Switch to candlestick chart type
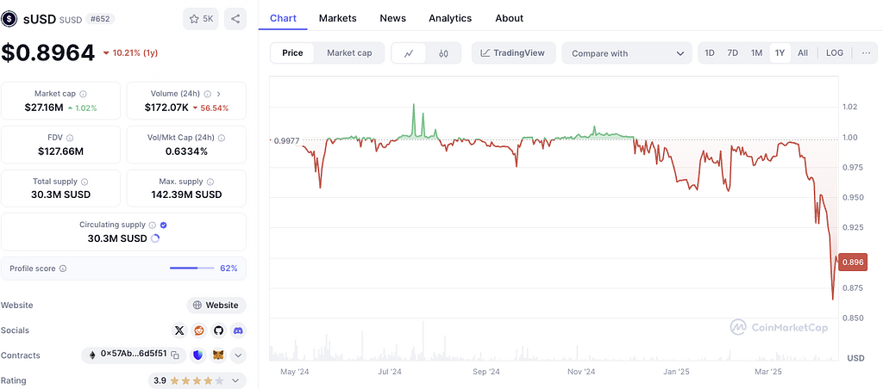883x389 pixels. [x=443, y=53]
